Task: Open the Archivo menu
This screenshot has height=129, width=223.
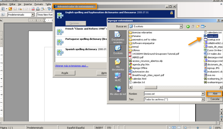Action: point(4,4)
